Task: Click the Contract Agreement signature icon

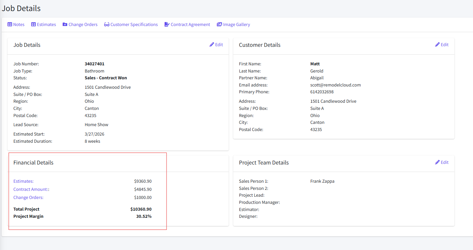Action: (167, 25)
